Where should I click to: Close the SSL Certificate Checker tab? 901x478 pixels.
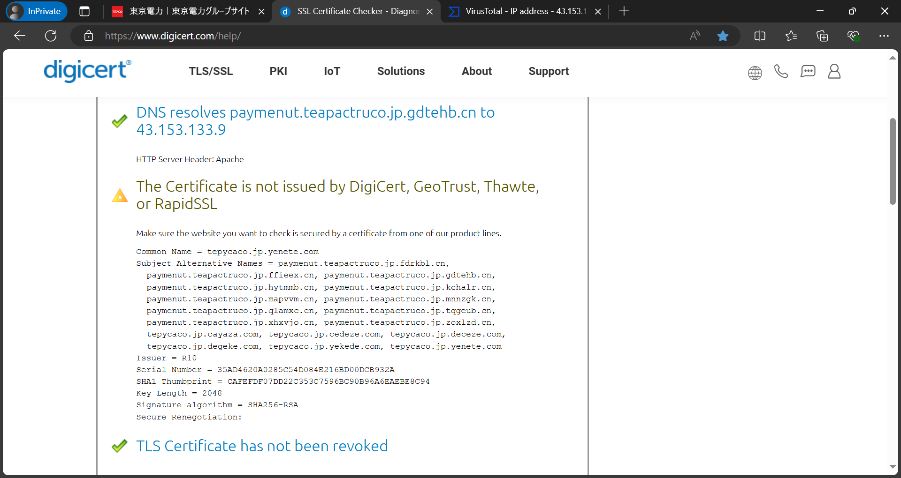point(429,11)
